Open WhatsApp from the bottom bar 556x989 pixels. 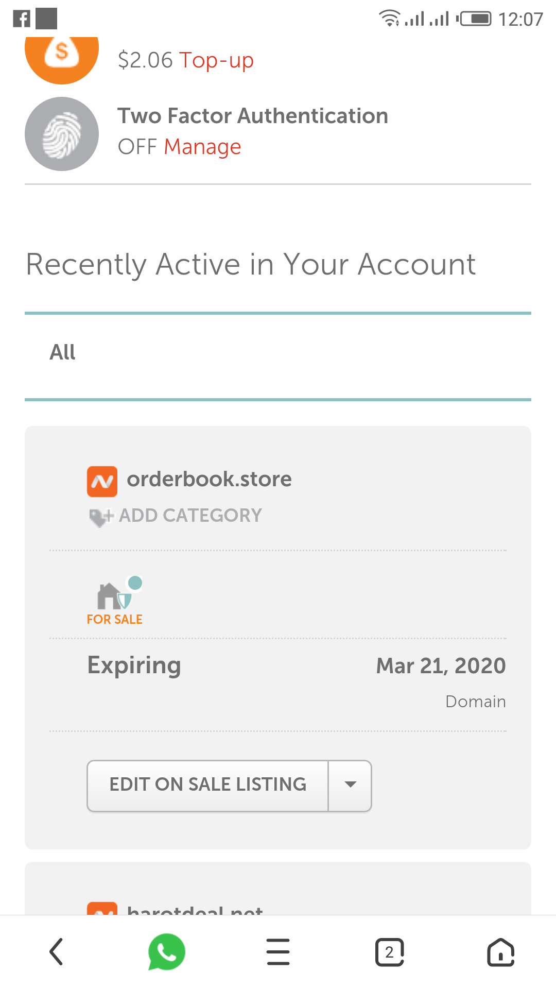click(x=167, y=952)
